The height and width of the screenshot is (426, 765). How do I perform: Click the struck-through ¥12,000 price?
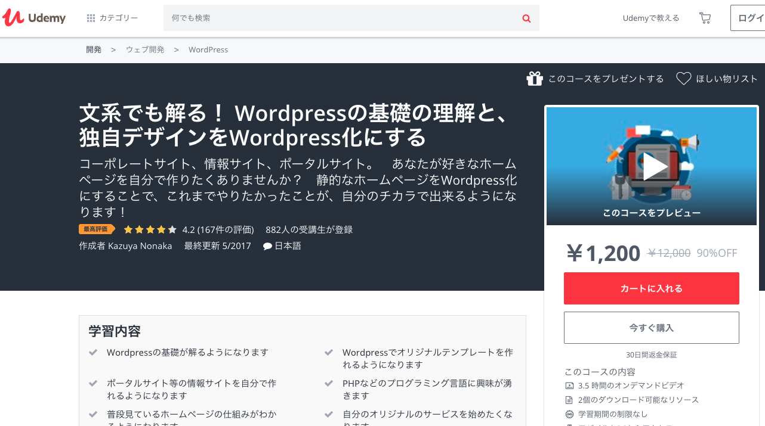[x=669, y=253]
